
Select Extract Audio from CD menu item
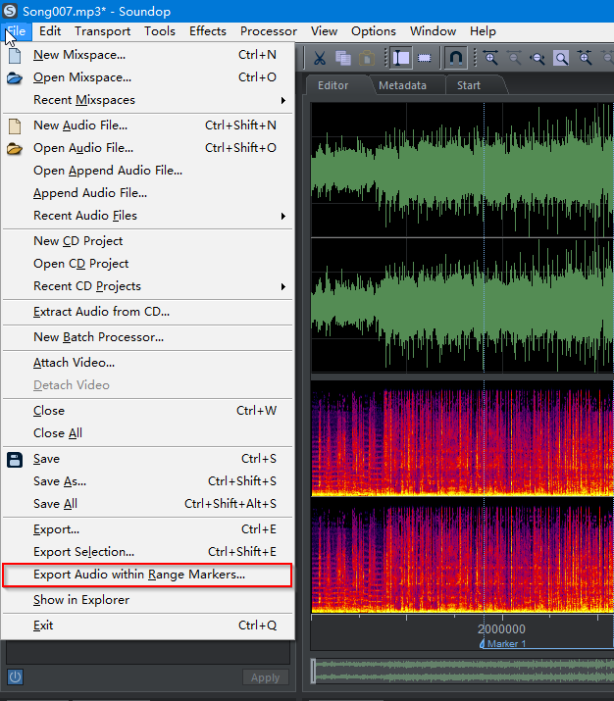pyautogui.click(x=101, y=312)
